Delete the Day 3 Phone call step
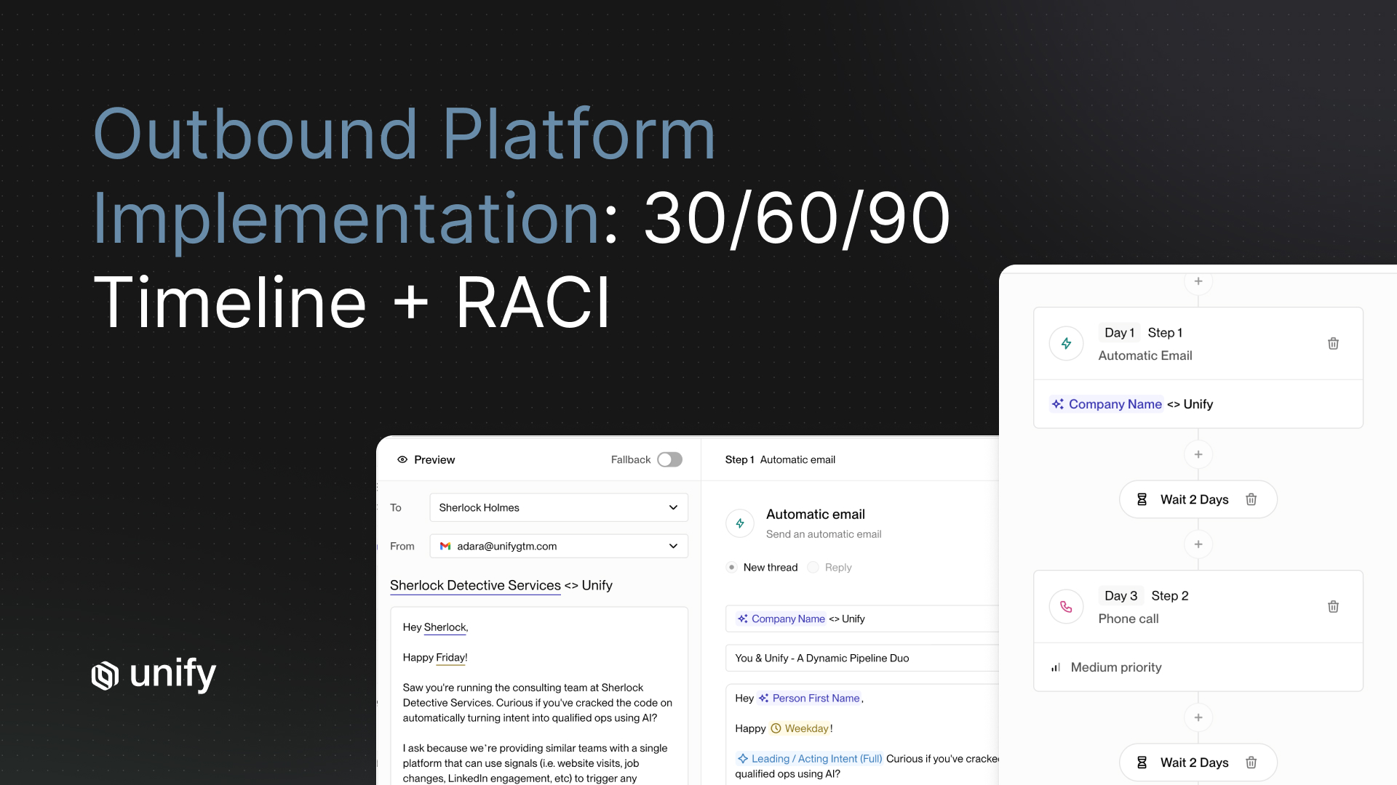 point(1333,606)
